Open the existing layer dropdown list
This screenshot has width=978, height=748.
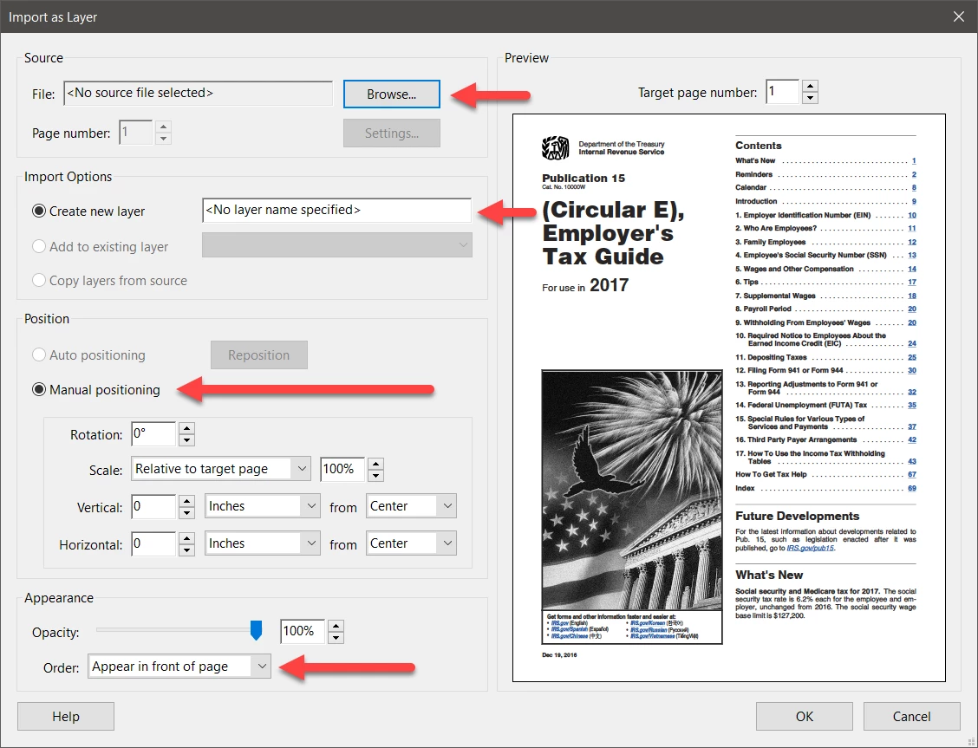click(336, 245)
